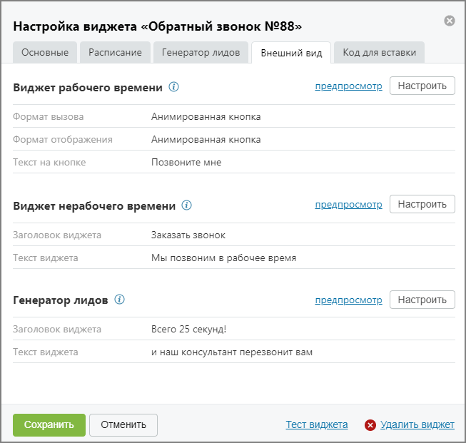Screen dimensions: 466x443
Task: Click the Удалить виджет link
Action: 417,424
